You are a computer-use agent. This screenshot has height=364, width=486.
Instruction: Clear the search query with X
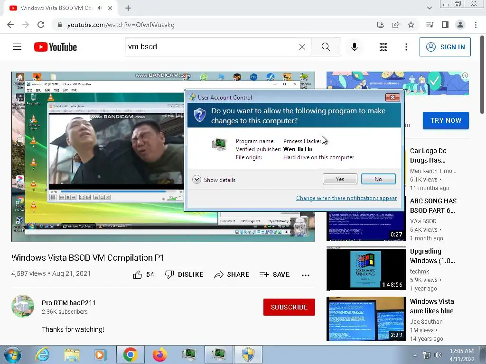click(302, 47)
